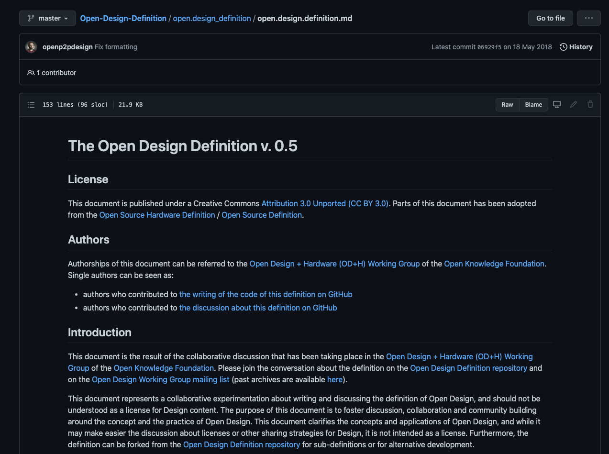Open the Open Design Working Group mailing list
Image resolution: width=609 pixels, height=454 pixels.
pos(160,379)
